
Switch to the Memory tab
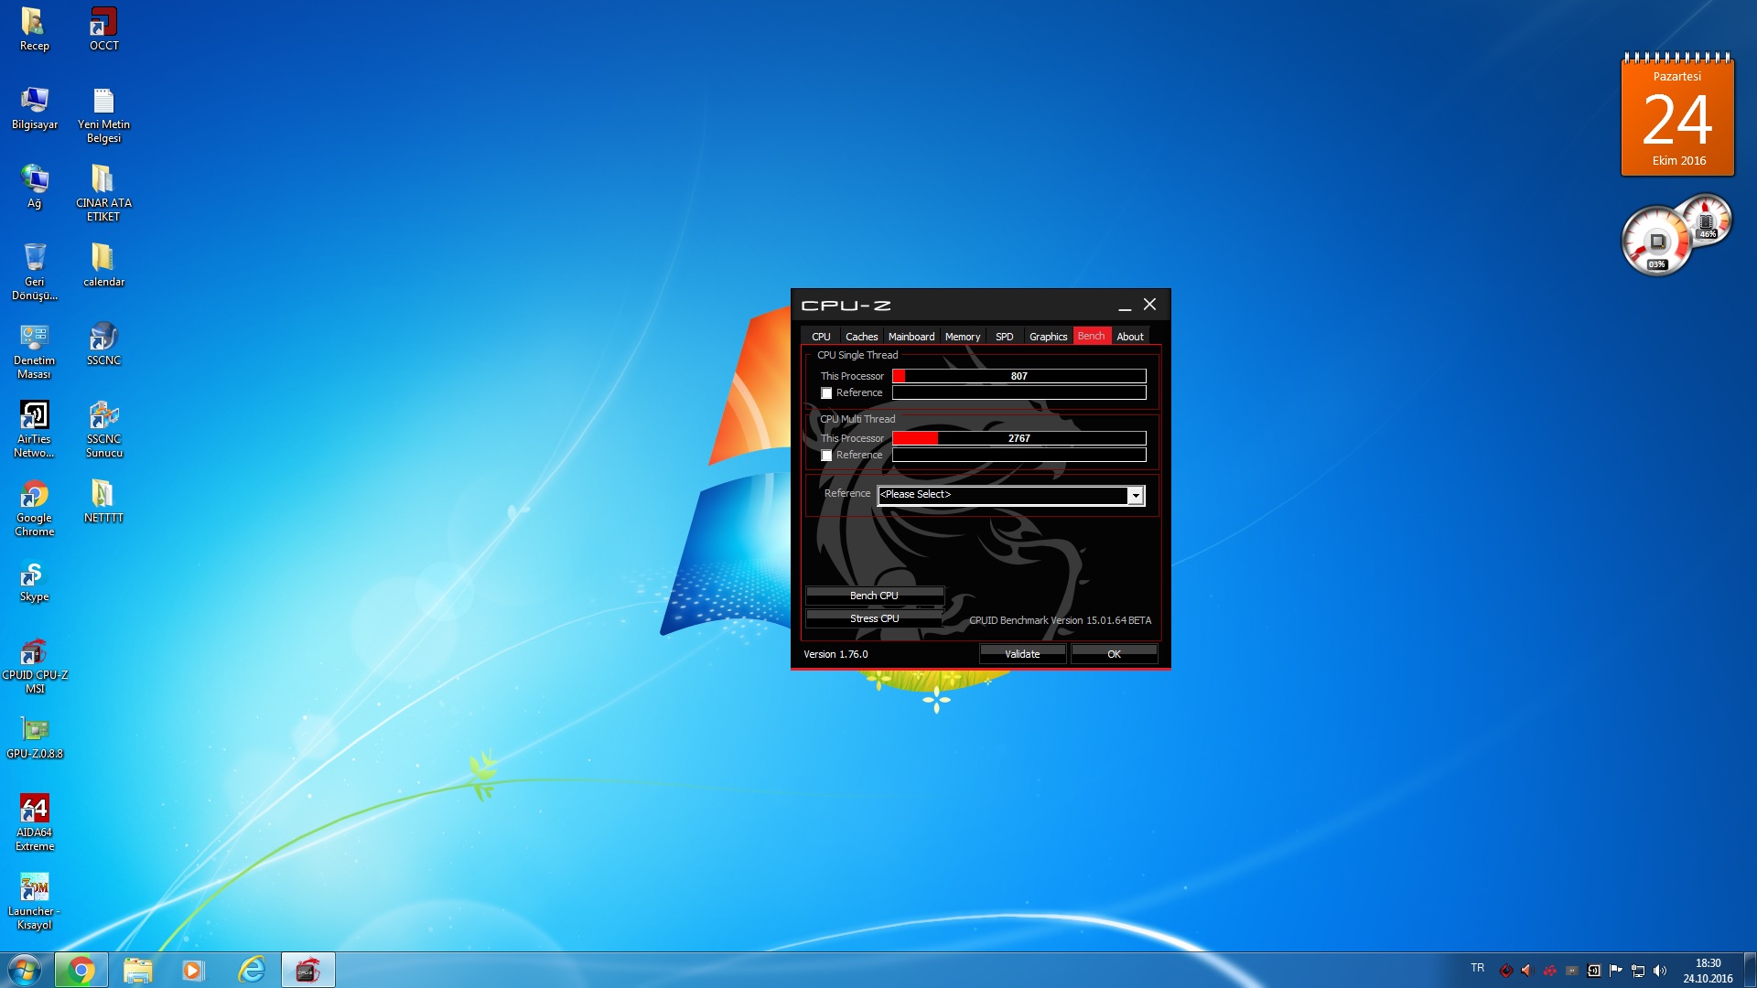(963, 337)
